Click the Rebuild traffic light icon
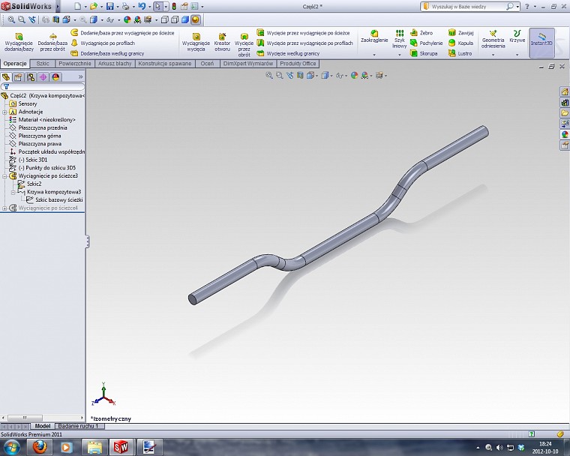570x456 pixels. click(x=174, y=6)
